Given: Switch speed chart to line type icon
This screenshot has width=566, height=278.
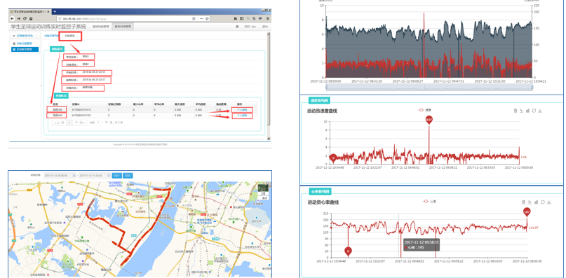Looking at the screenshot, I should click(522, 111).
